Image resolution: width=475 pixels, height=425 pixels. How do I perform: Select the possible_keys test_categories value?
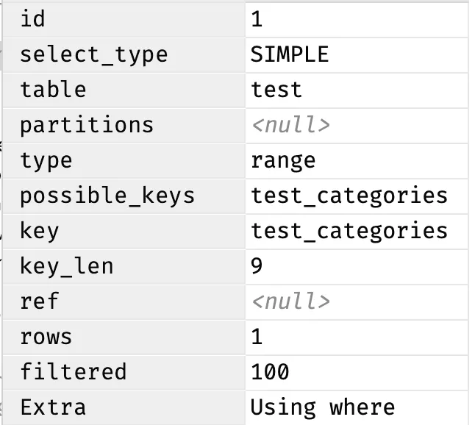click(x=357, y=196)
